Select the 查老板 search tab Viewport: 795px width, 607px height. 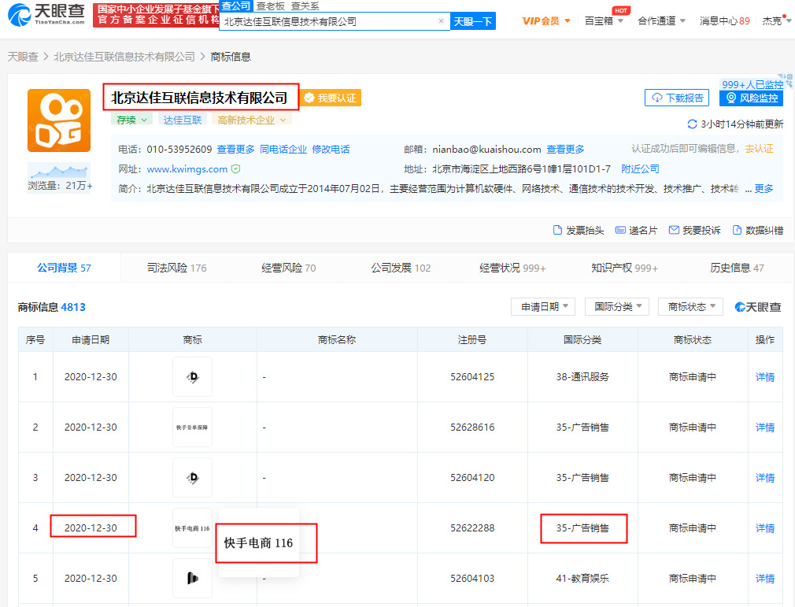[x=270, y=6]
